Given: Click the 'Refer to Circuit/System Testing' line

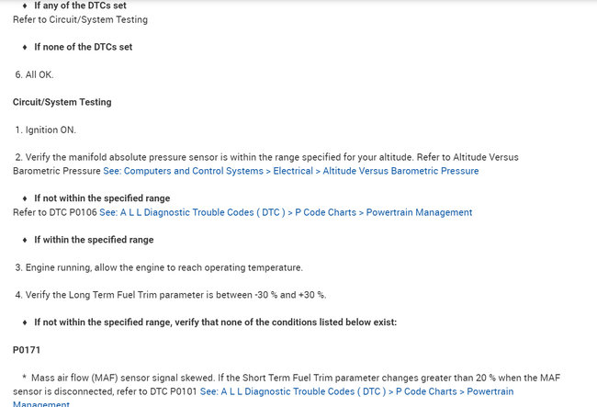Looking at the screenshot, I should coord(80,19).
